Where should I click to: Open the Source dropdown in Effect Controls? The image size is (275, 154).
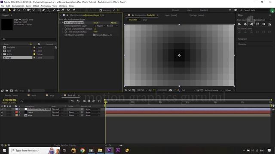click(112, 26)
